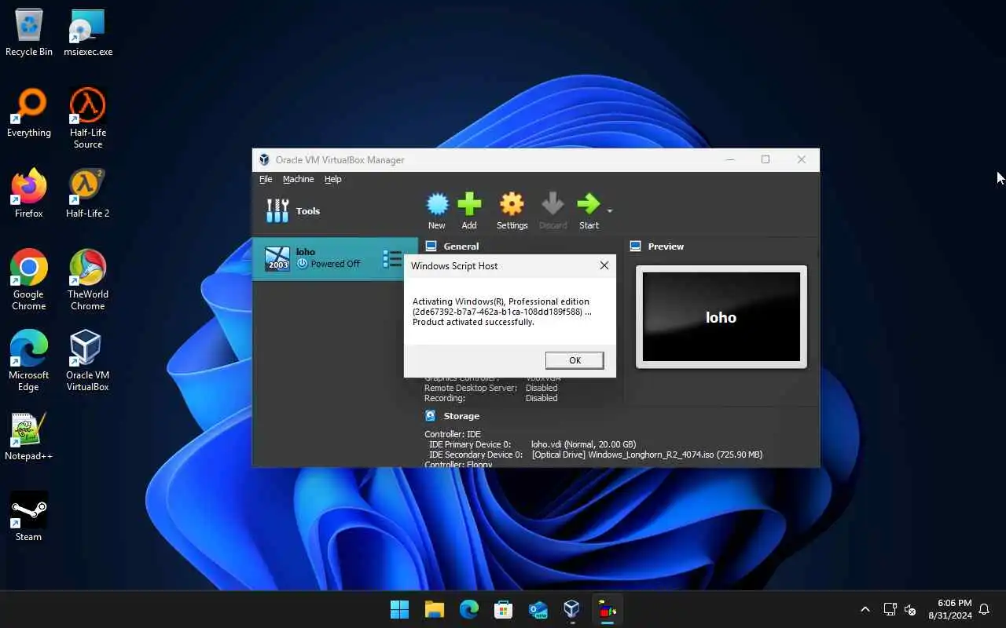
Task: Open the File menu in VirtualBox
Action: coord(266,179)
